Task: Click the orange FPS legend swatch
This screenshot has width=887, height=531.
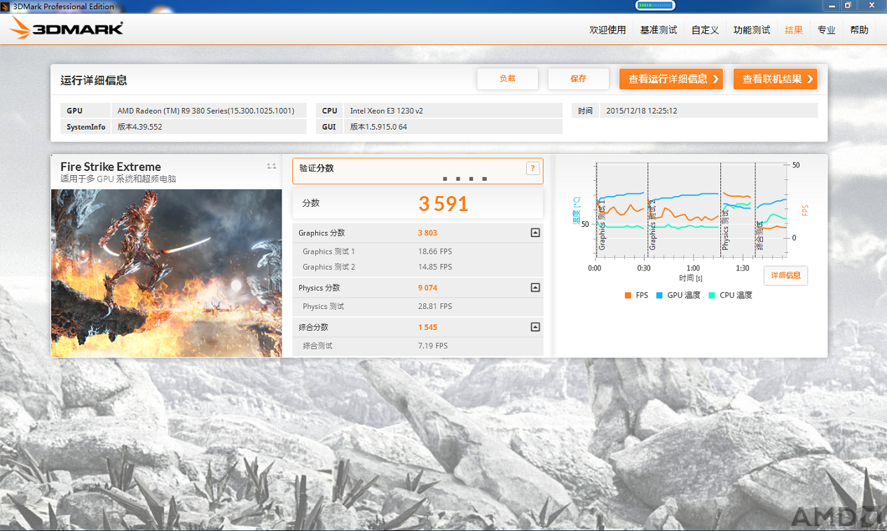Action: [x=628, y=296]
